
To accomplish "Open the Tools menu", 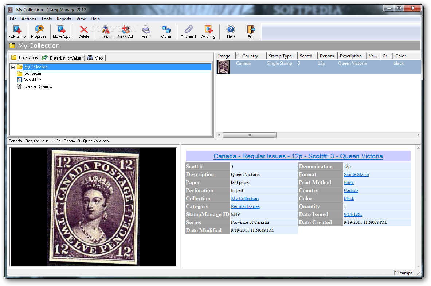I will [x=47, y=19].
